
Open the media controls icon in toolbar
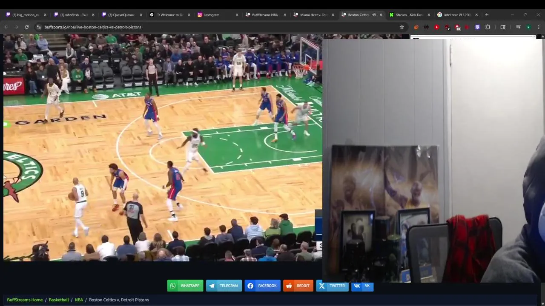tap(518, 27)
